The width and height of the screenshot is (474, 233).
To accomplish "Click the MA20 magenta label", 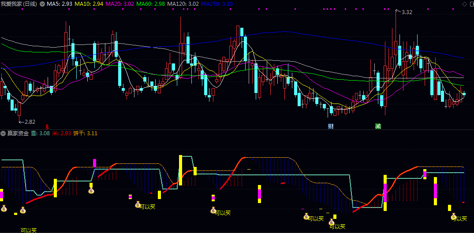I will (x=119, y=4).
